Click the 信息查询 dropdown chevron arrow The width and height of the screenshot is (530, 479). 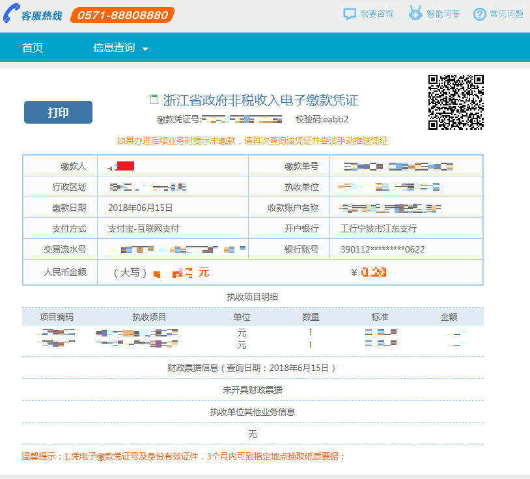pyautogui.click(x=145, y=49)
